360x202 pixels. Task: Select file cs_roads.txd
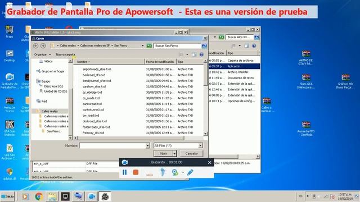[91, 98]
